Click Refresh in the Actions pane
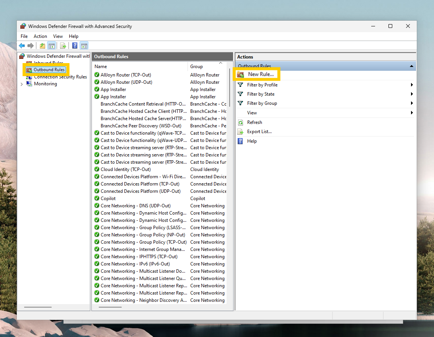 [x=255, y=122]
